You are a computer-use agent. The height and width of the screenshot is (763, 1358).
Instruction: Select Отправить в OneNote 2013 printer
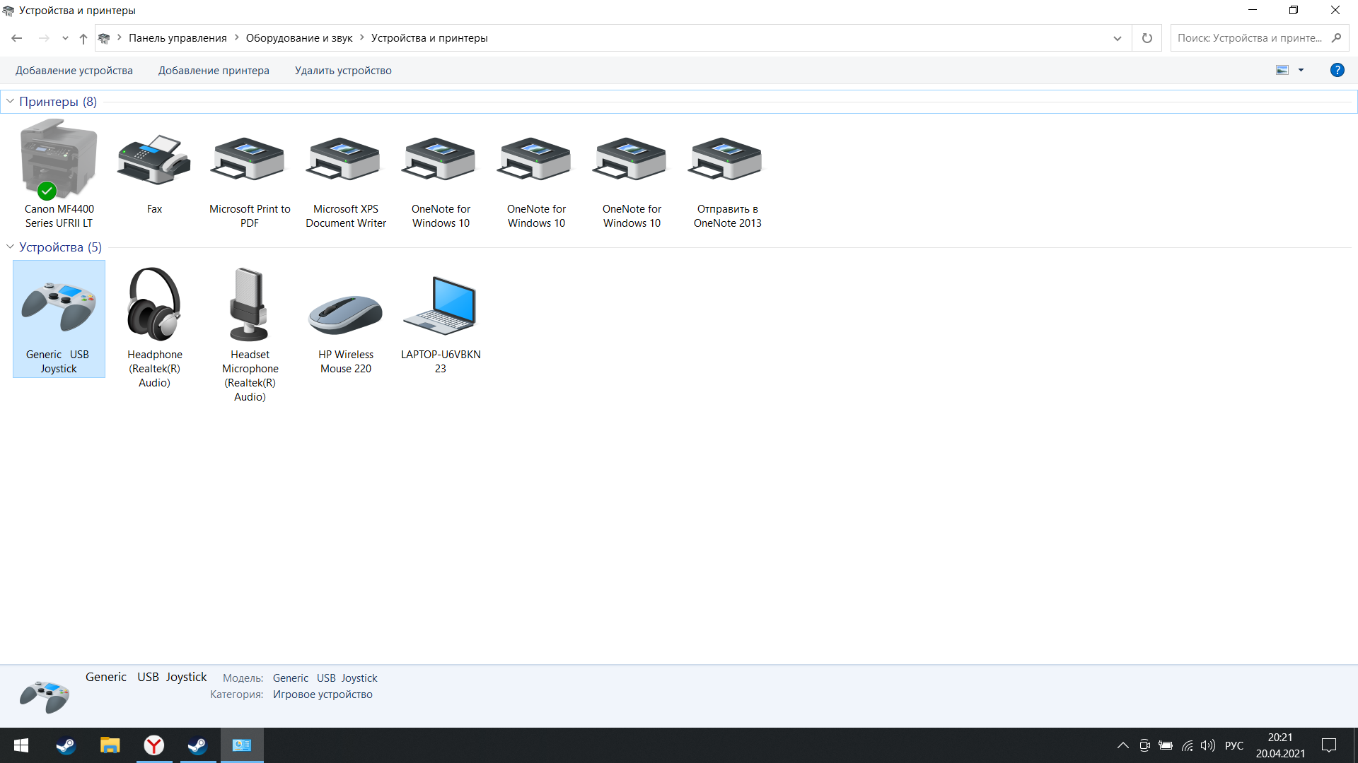pos(727,174)
